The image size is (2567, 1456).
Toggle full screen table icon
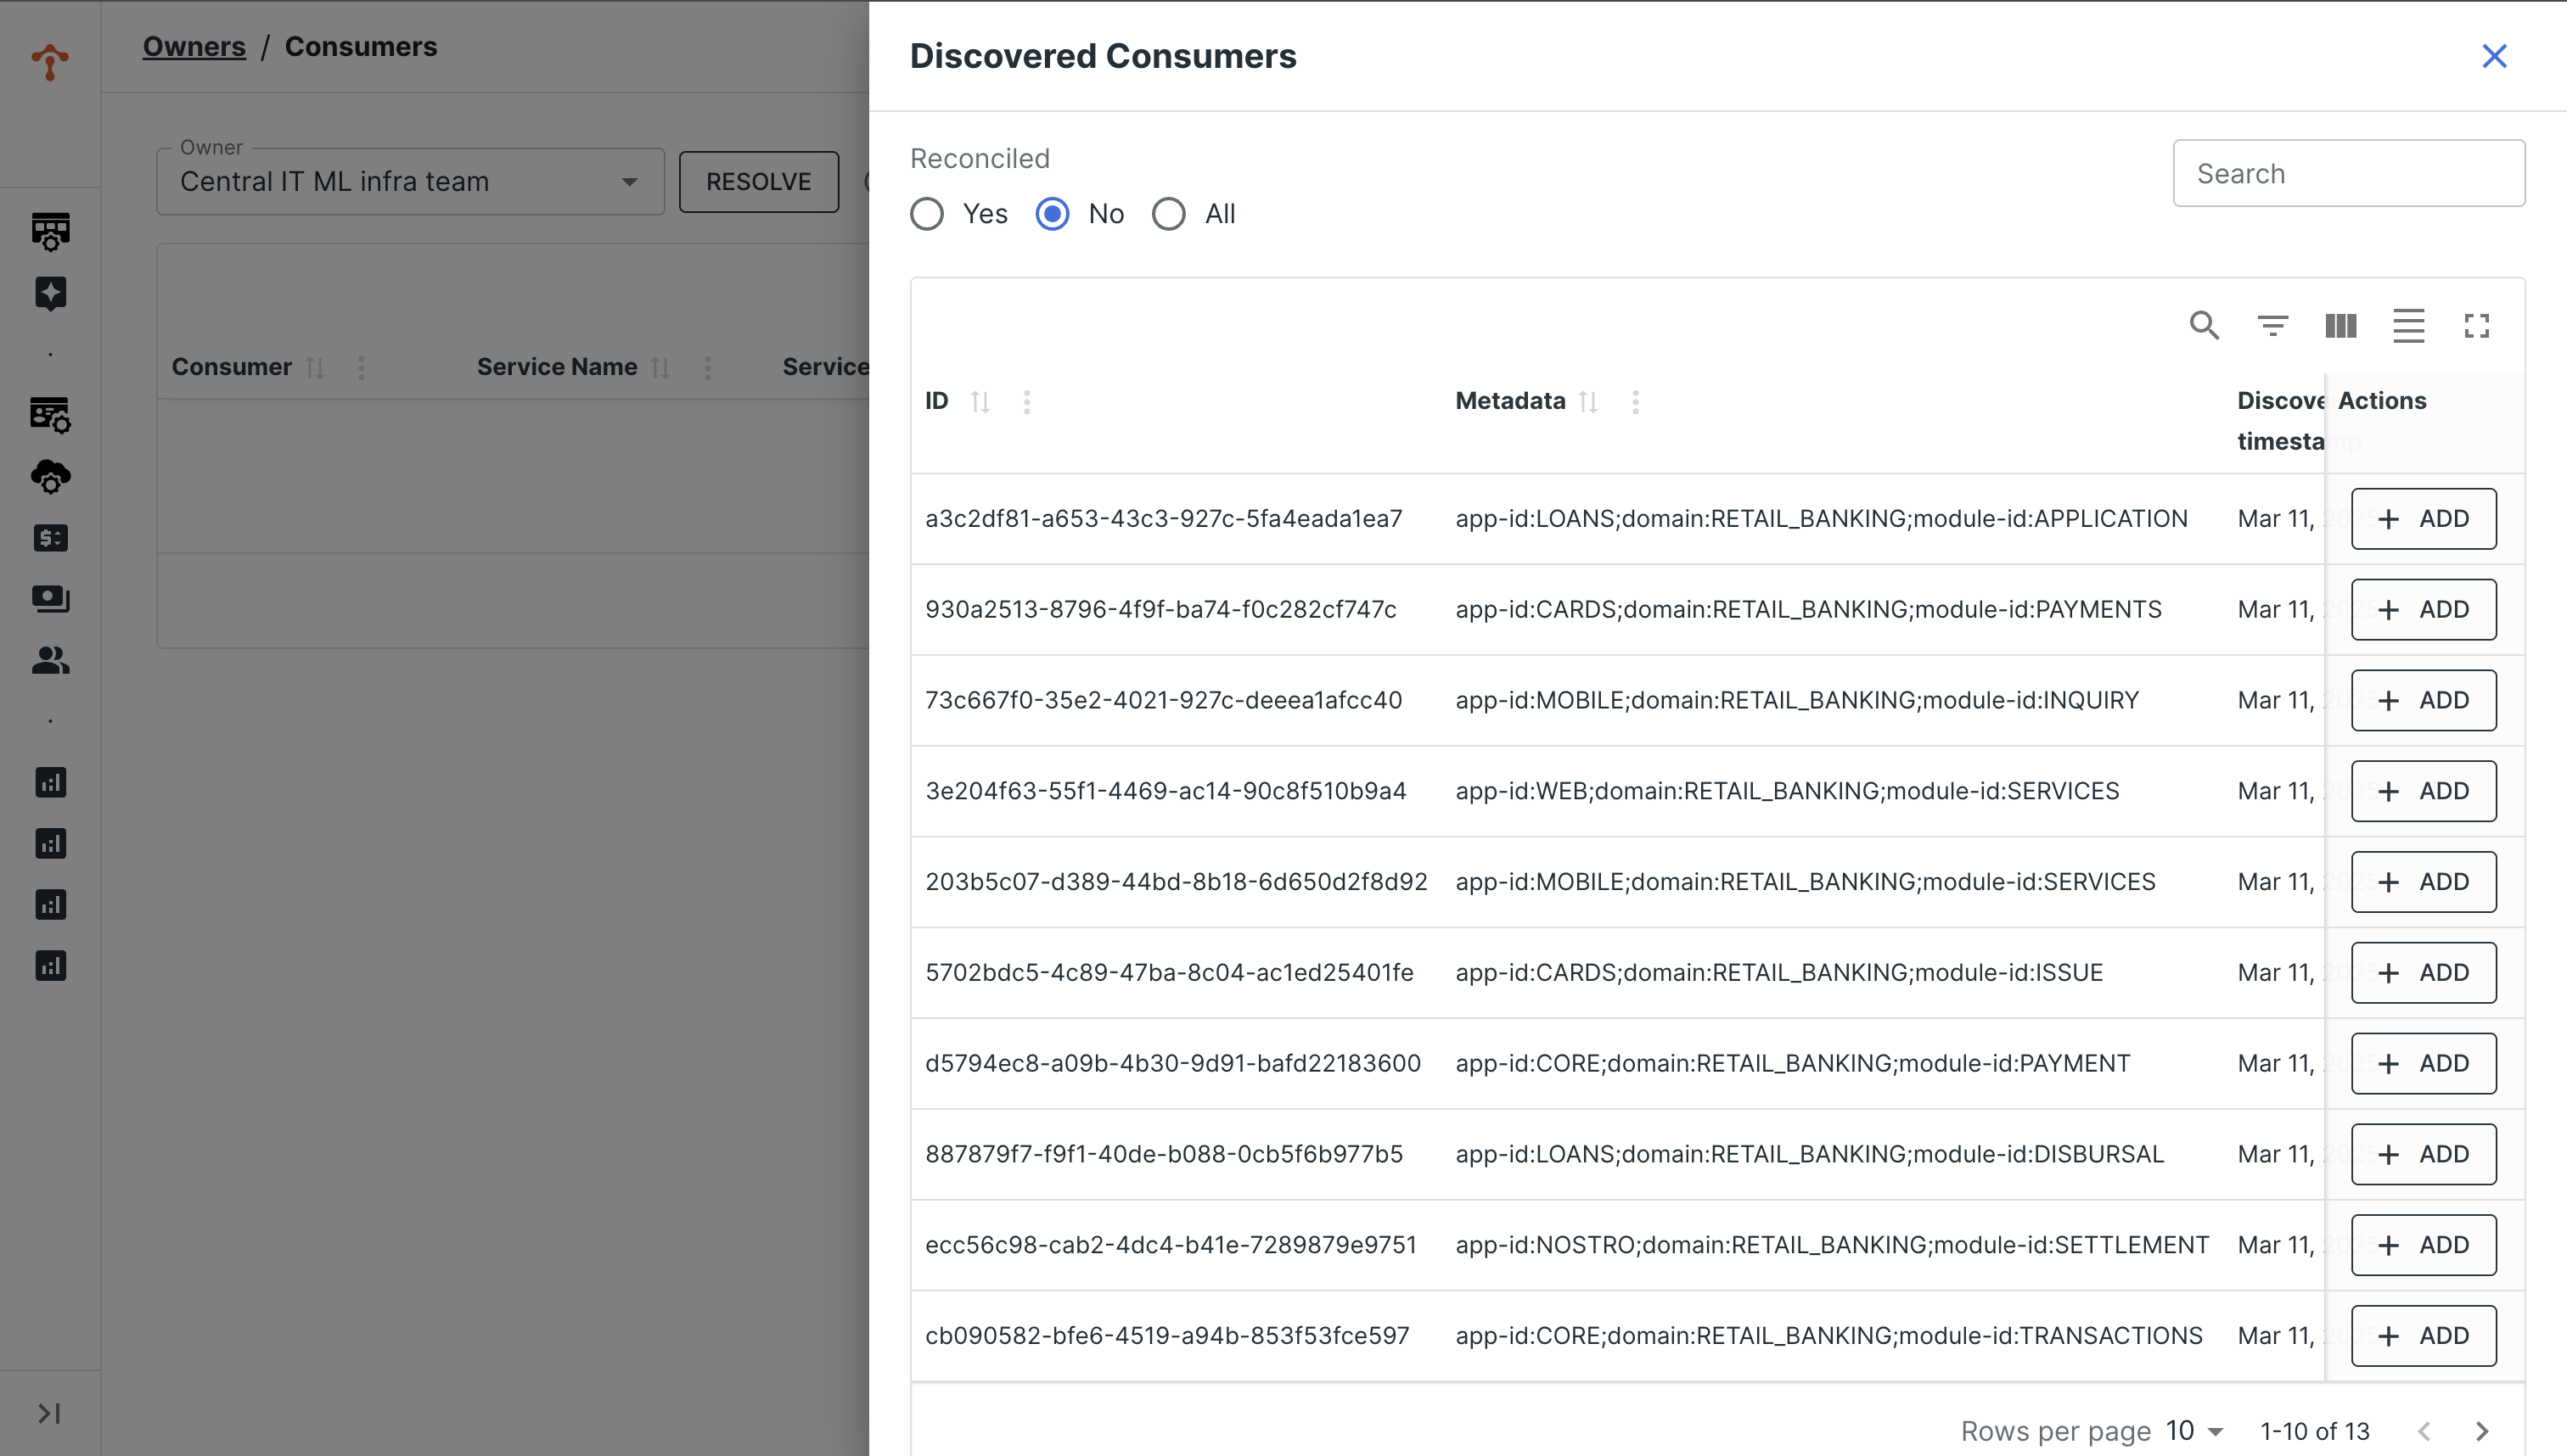pyautogui.click(x=2476, y=325)
